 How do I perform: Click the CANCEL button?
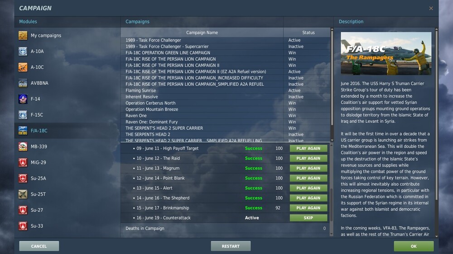point(39,246)
